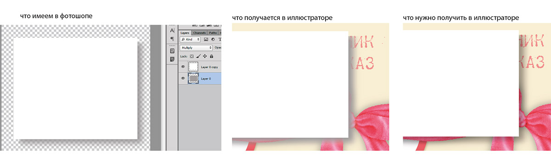Hide the Layer 0 copy layer
Viewport: 551px width, 166px height.
[x=183, y=66]
